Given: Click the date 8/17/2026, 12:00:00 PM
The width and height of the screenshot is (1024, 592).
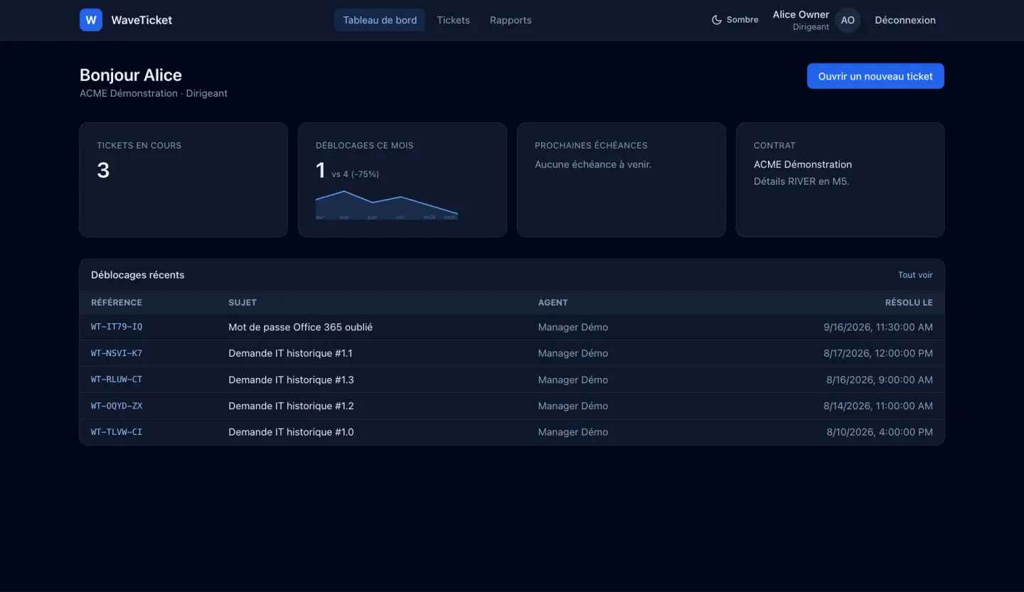Looking at the screenshot, I should tap(880, 353).
